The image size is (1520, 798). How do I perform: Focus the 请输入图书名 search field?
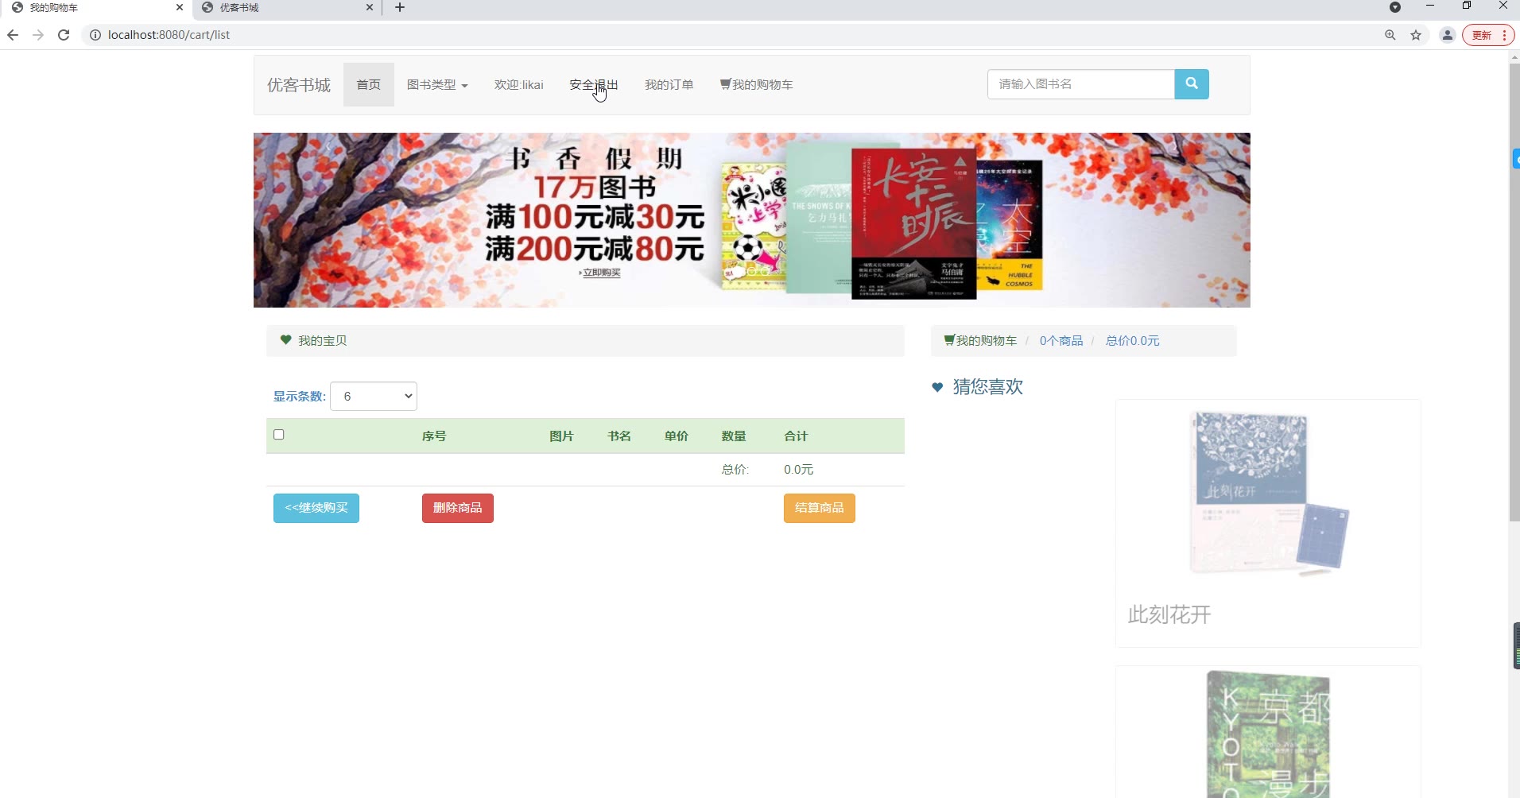click(1081, 84)
